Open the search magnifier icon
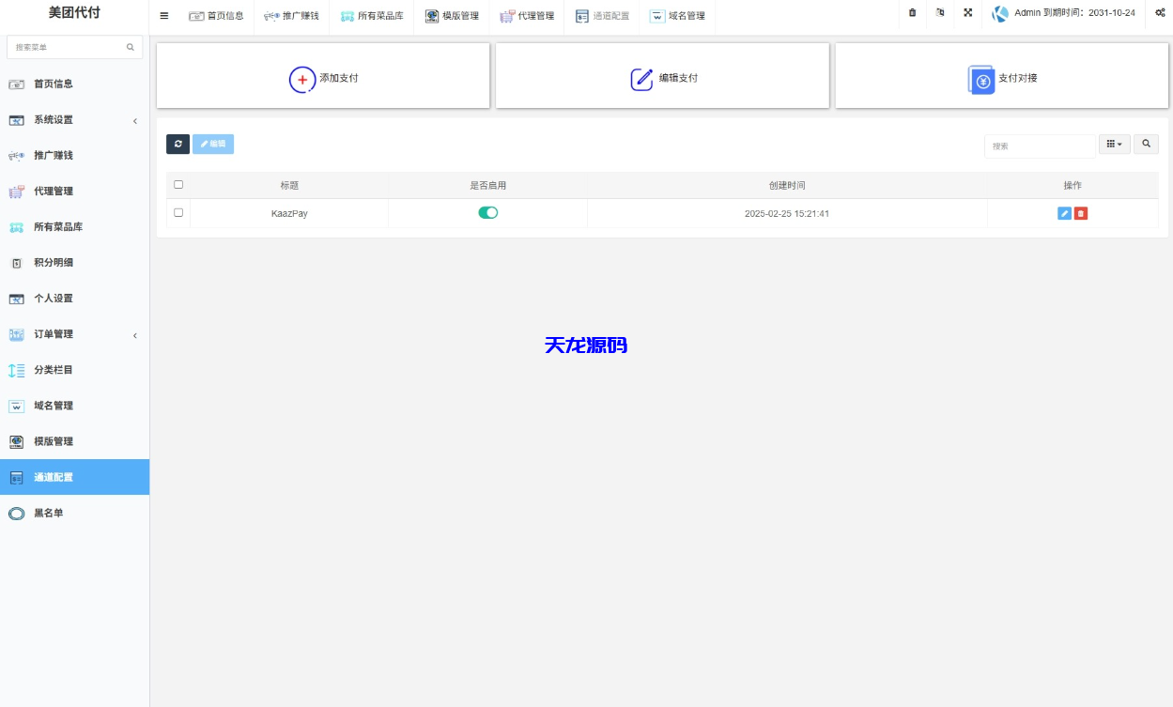The width and height of the screenshot is (1173, 707). (1146, 144)
